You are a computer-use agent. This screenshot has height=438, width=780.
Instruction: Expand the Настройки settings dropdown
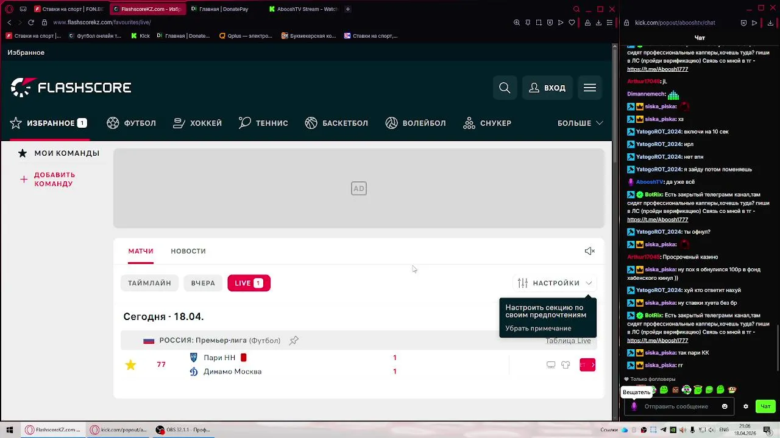click(x=555, y=283)
